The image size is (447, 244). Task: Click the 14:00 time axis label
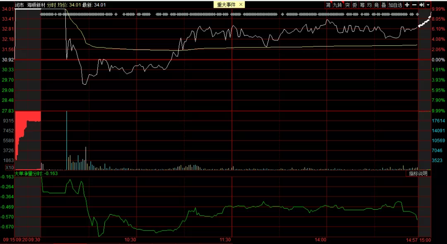click(x=321, y=240)
